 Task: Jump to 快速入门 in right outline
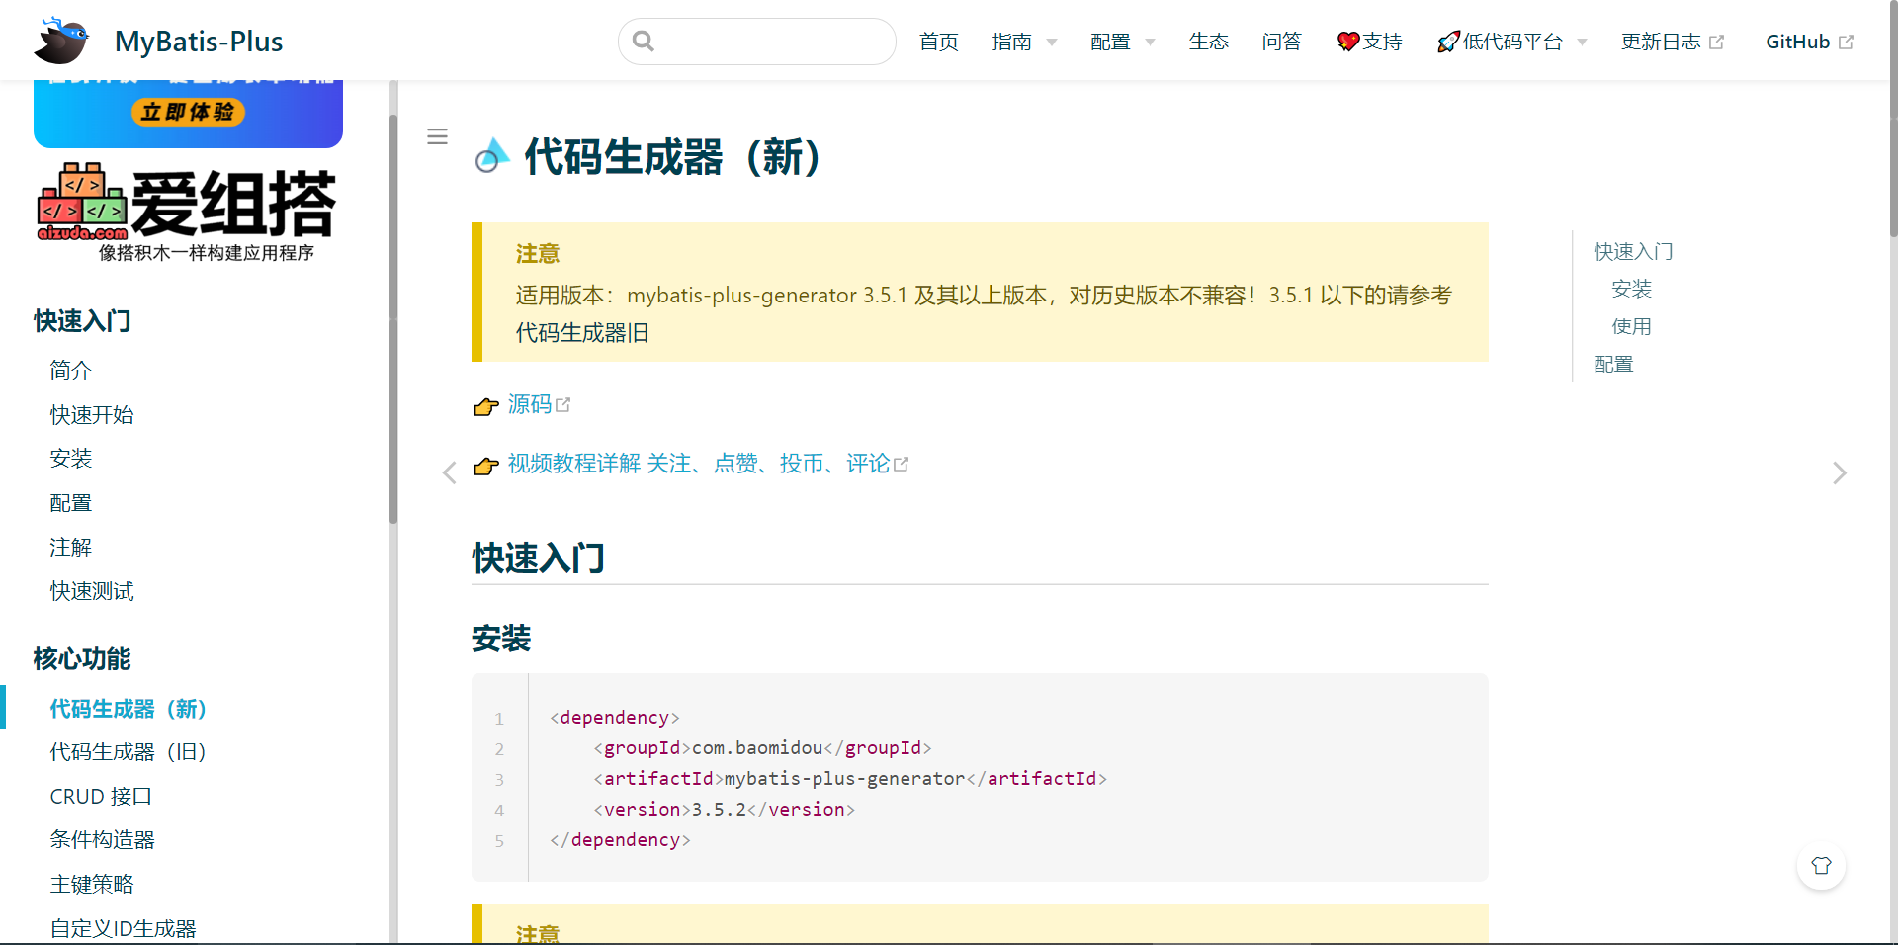coord(1633,252)
